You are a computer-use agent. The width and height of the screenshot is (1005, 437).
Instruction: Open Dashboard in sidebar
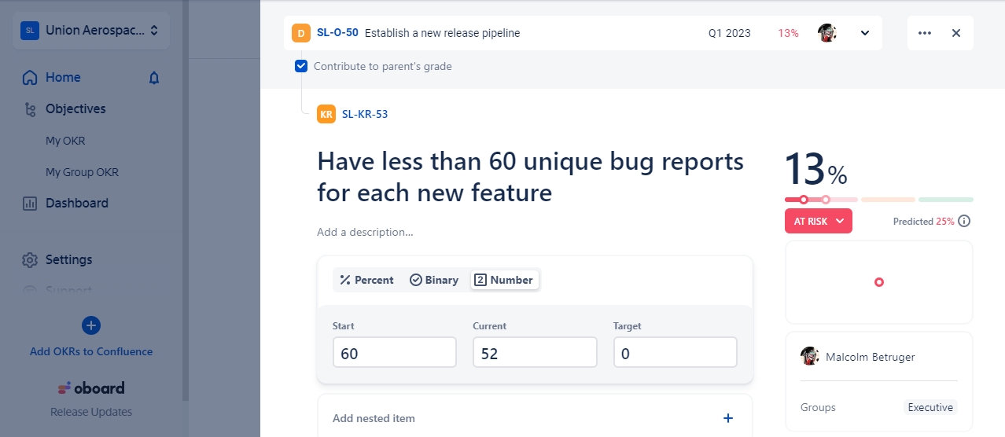[77, 203]
